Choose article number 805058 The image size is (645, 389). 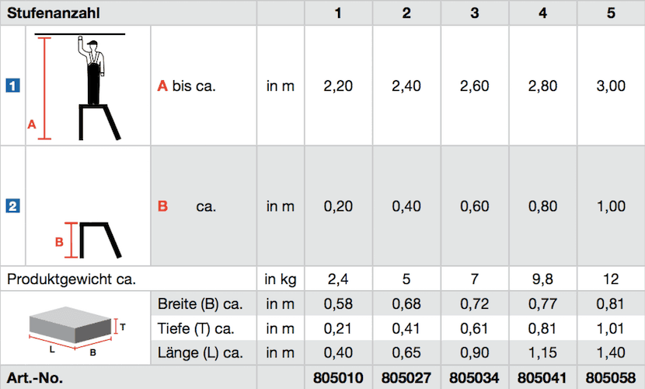click(610, 378)
